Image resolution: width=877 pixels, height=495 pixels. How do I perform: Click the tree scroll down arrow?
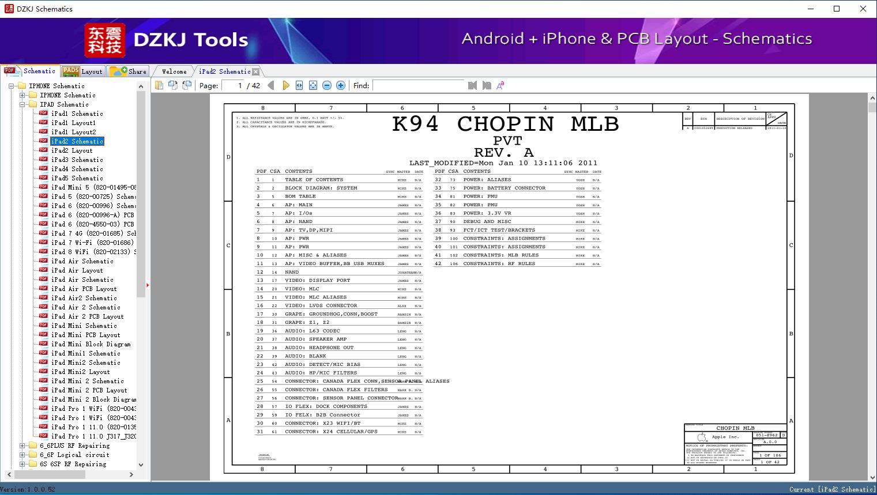(141, 464)
